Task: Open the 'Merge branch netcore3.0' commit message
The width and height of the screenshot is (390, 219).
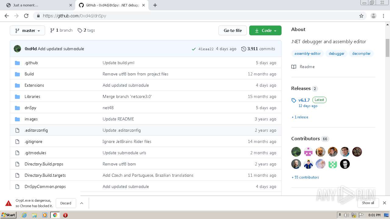Action: coord(127,96)
